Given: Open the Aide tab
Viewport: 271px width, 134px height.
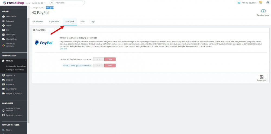Looking at the screenshot, I should click(x=82, y=22).
